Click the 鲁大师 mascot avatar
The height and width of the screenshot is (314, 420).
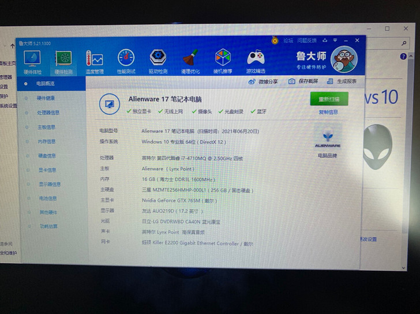(344, 59)
